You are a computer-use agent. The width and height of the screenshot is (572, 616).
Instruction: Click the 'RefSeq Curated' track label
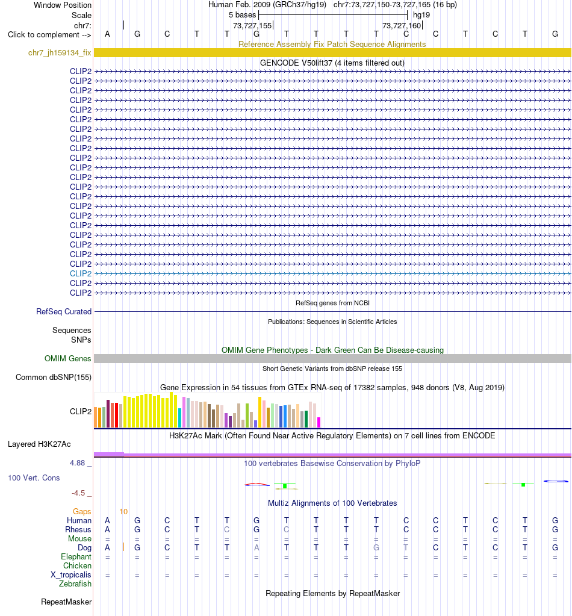pos(64,311)
